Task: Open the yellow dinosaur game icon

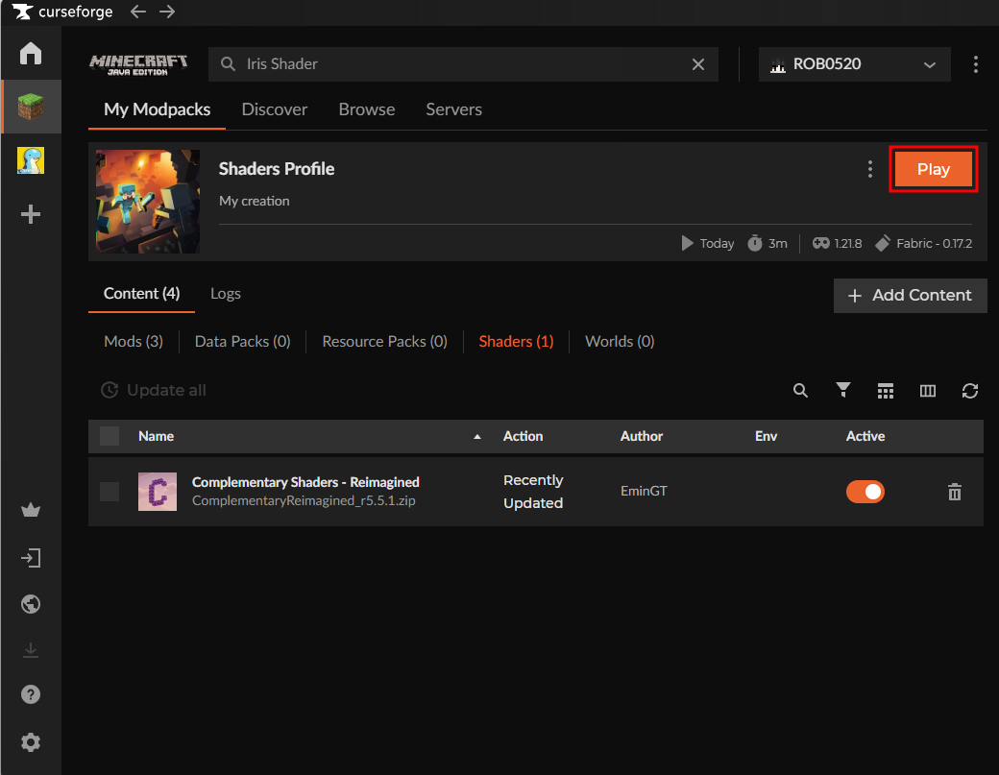Action: click(x=31, y=160)
